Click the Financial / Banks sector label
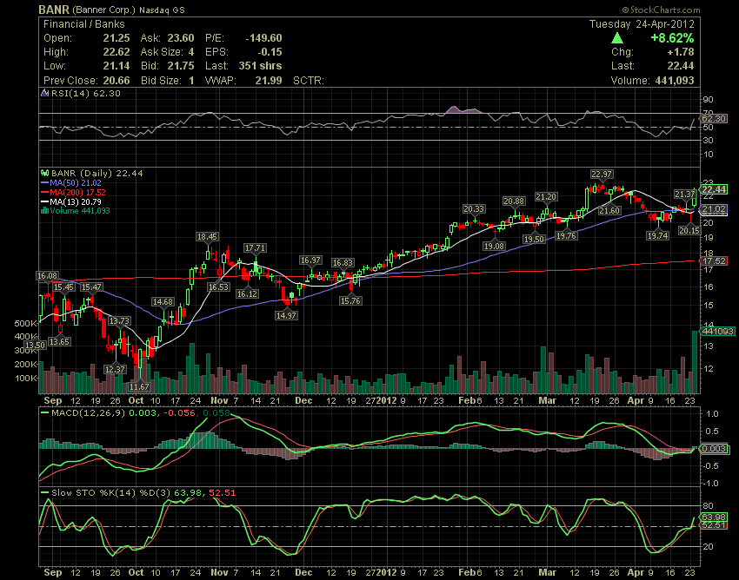 [x=83, y=24]
